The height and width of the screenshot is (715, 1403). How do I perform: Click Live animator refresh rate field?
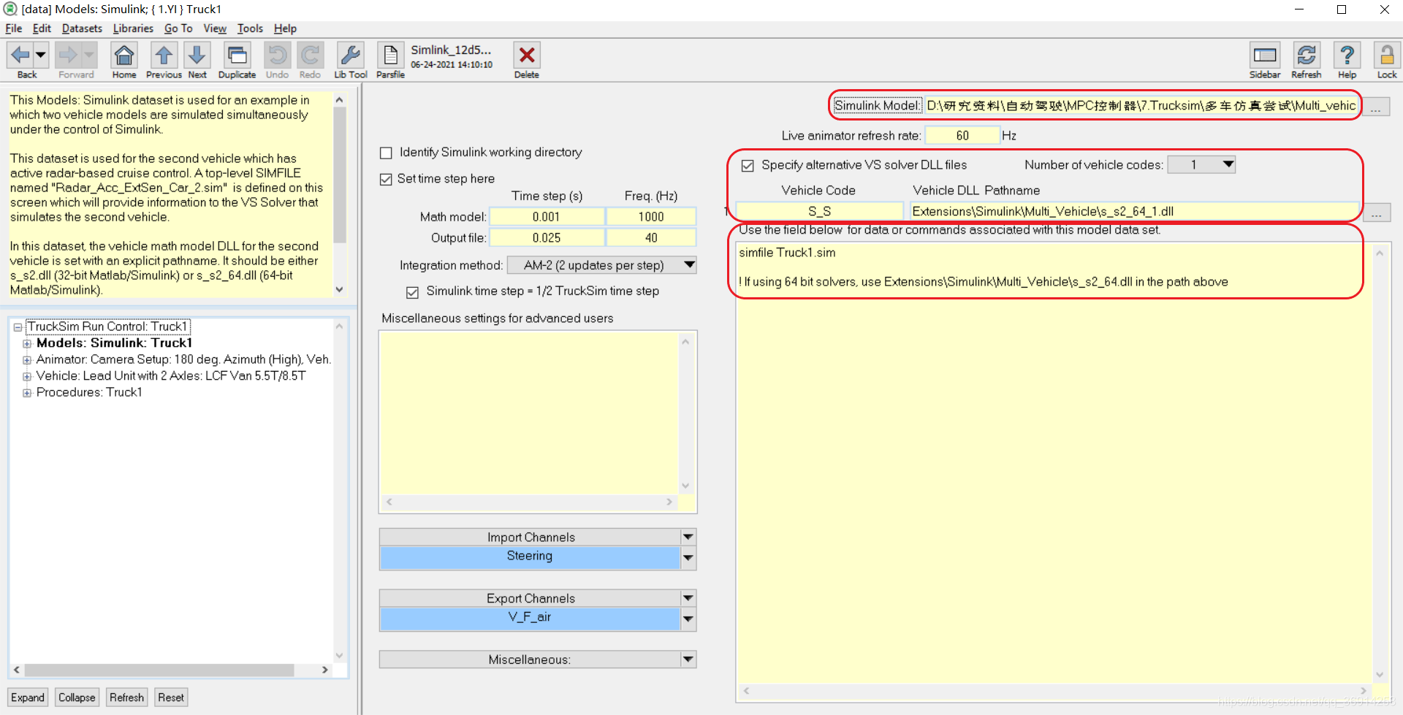tap(962, 136)
